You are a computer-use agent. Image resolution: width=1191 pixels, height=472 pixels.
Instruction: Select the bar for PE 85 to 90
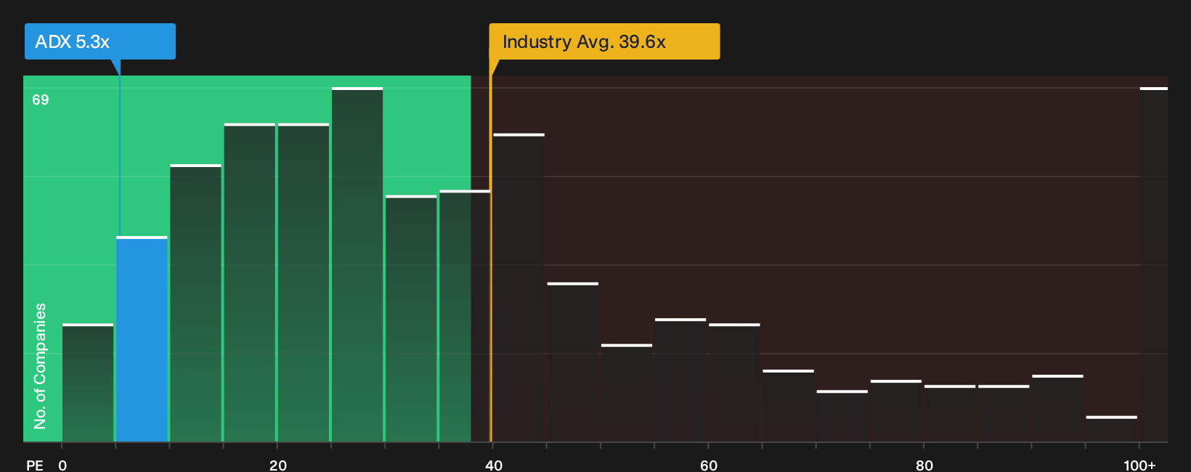(x=1004, y=414)
